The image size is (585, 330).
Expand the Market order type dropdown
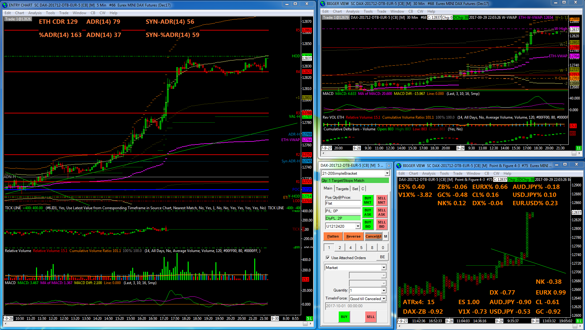(x=384, y=267)
